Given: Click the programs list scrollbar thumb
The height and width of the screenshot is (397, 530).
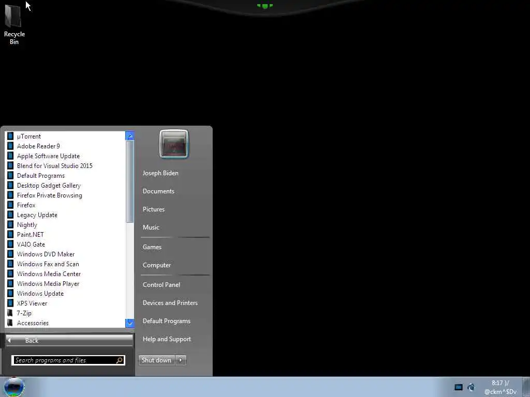Looking at the screenshot, I should pyautogui.click(x=130, y=181).
